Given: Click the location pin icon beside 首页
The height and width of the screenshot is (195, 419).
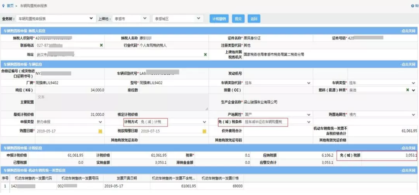Looking at the screenshot, I should coord(3,6).
